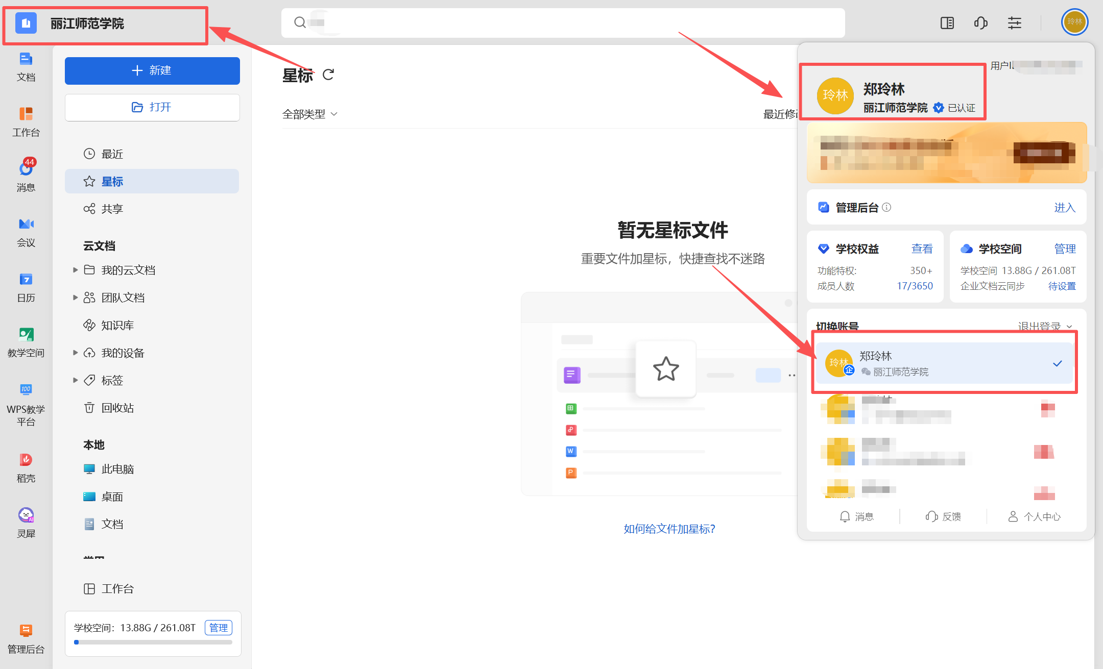Open the 灵犀 AI assistant
This screenshot has width=1103, height=669.
(26, 523)
